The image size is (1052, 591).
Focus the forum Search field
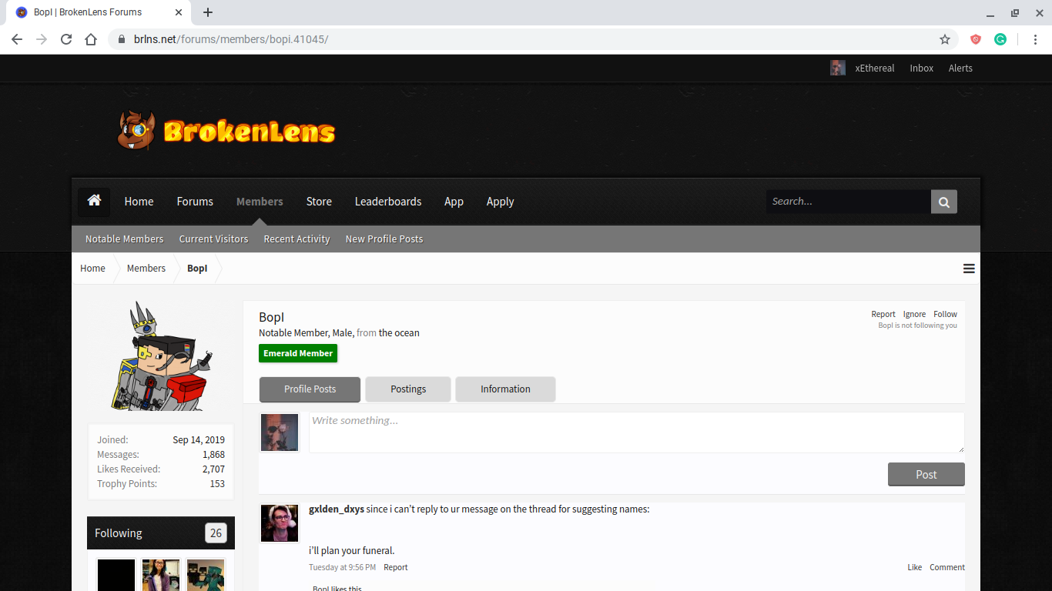[848, 202]
